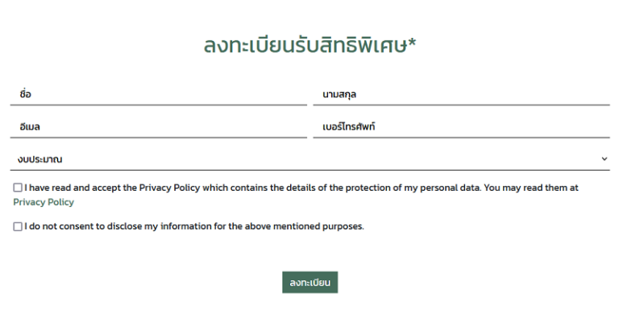Click the ชื่อ placeholder label text
Image resolution: width=619 pixels, height=322 pixels.
[25, 94]
